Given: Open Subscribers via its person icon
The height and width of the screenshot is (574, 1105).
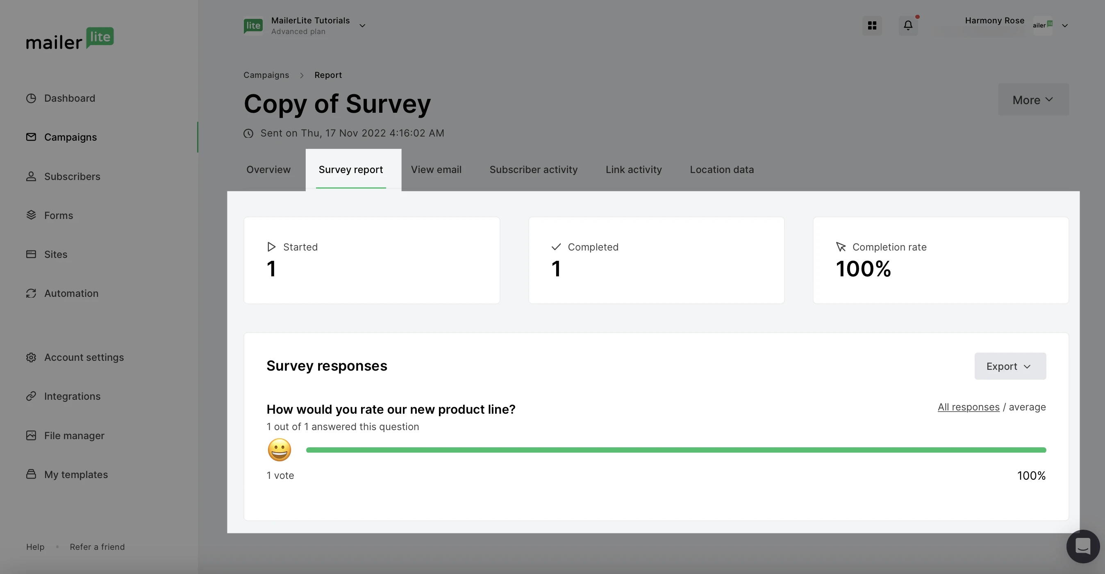Looking at the screenshot, I should coord(31,176).
